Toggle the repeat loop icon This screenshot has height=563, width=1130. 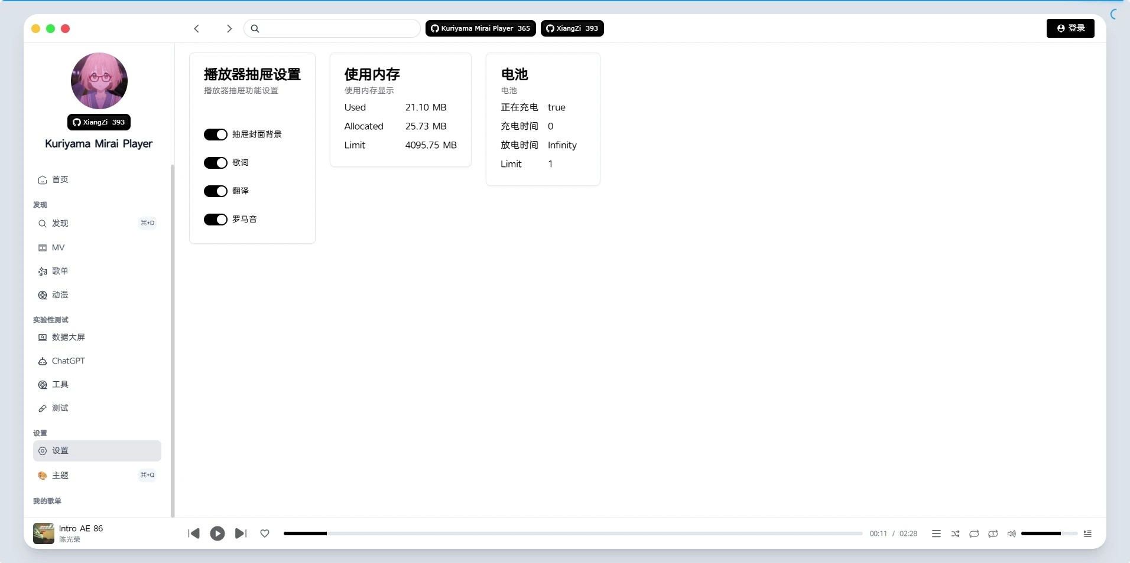click(974, 533)
